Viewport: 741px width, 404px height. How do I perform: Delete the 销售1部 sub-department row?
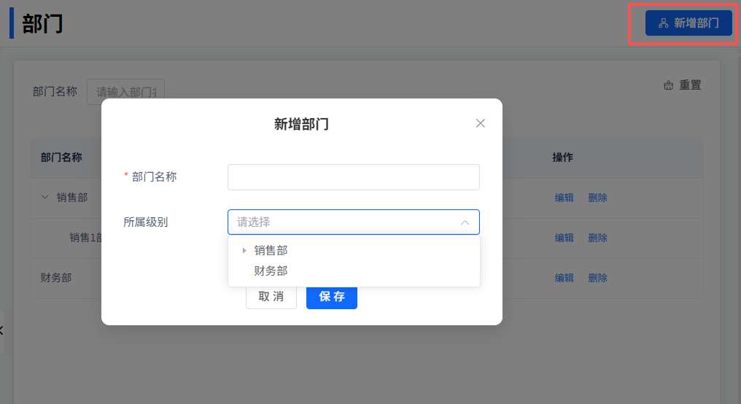[597, 238]
